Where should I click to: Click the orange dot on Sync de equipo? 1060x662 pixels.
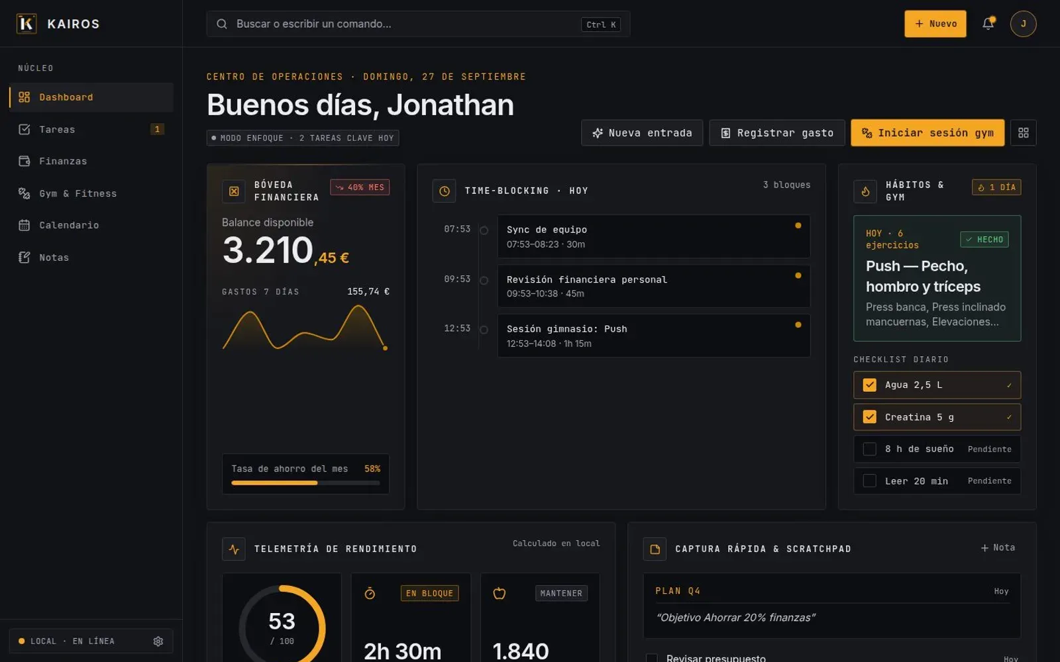click(x=798, y=226)
